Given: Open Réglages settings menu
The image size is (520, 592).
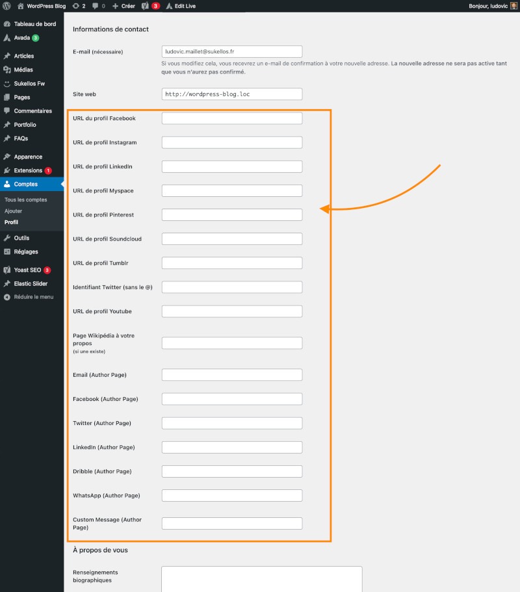Looking at the screenshot, I should (x=26, y=251).
